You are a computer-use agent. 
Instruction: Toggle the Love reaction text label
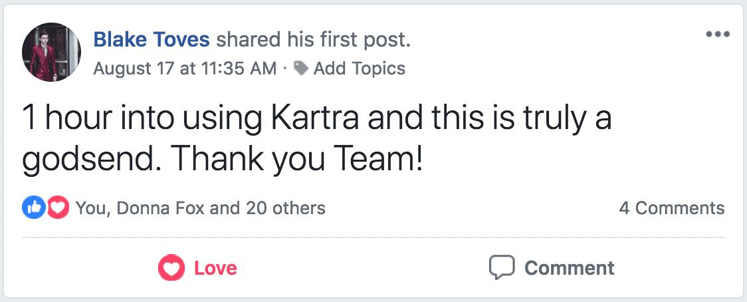[x=215, y=268]
